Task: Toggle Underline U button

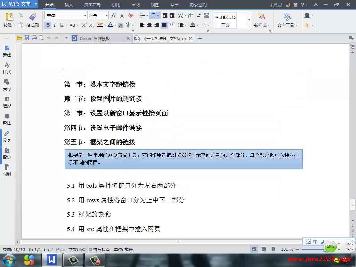Action: pos(62,25)
